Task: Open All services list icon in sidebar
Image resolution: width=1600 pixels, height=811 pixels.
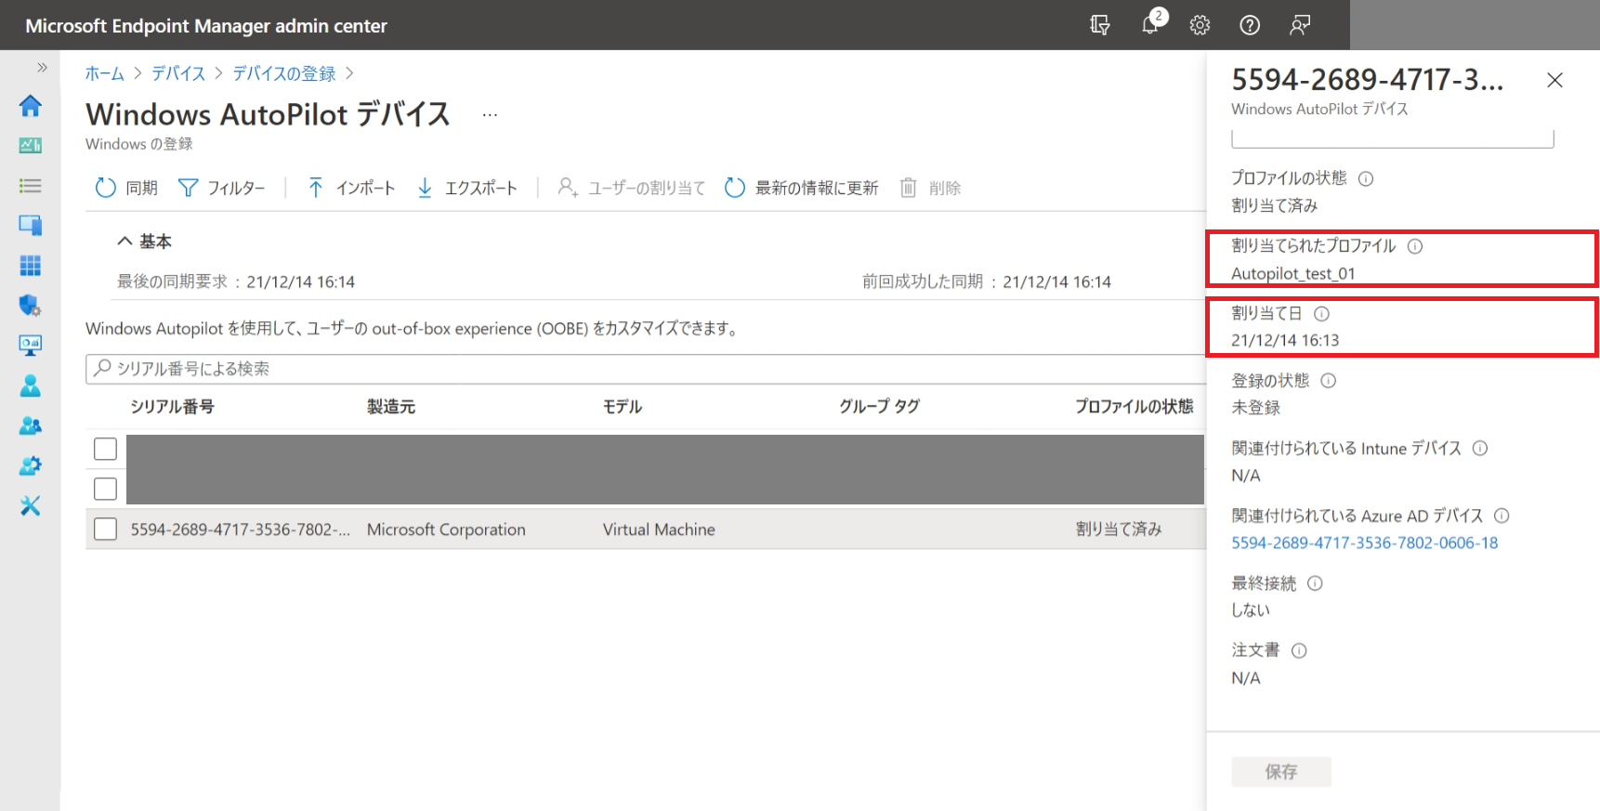Action: (x=30, y=186)
